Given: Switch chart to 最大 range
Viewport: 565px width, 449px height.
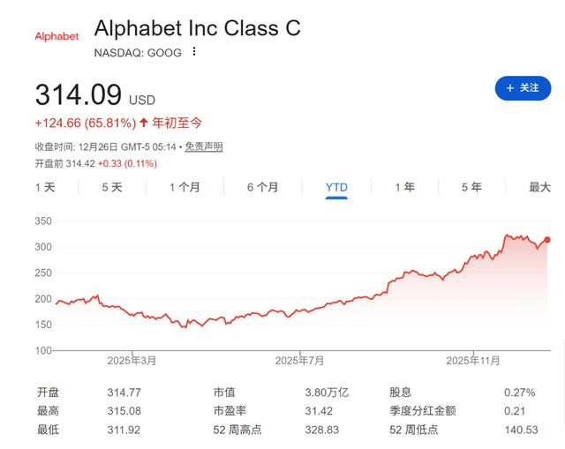Looking at the screenshot, I should 539,187.
